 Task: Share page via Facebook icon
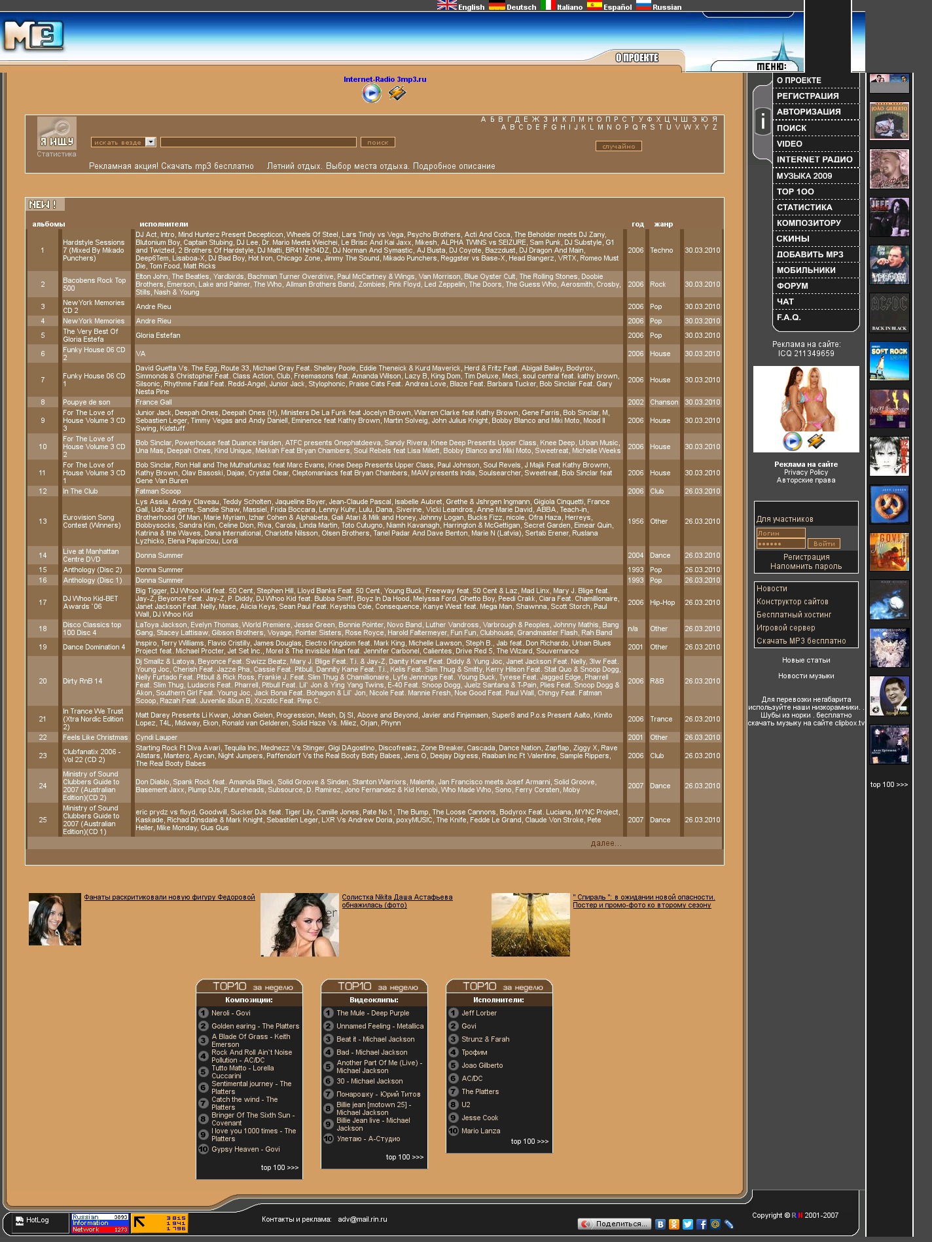point(702,1224)
